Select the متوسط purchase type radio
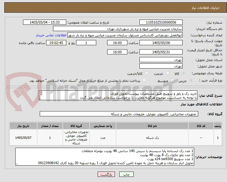The image size is (227, 182). point(172,80)
